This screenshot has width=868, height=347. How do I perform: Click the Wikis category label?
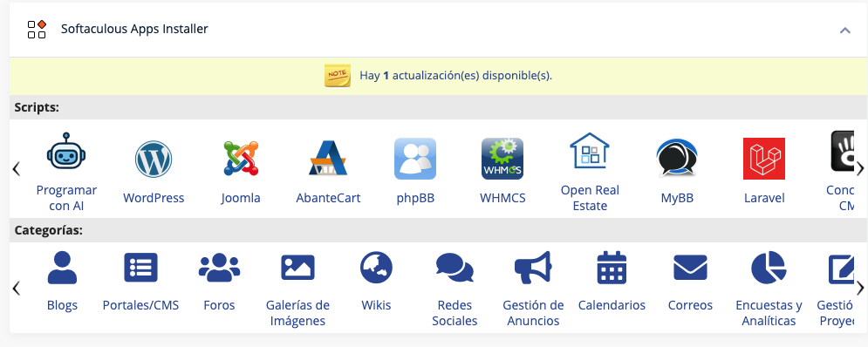click(377, 305)
